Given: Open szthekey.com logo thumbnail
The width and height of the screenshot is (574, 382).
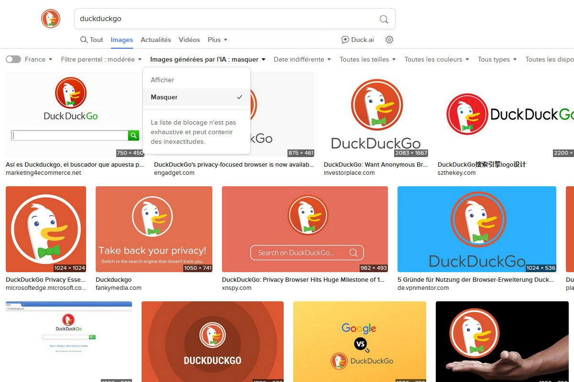Looking at the screenshot, I should [x=506, y=114].
